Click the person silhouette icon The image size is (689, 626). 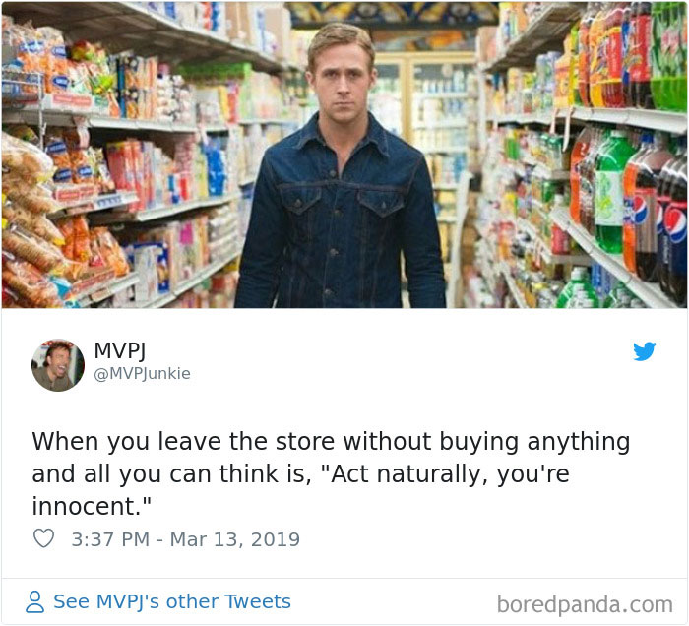click(34, 601)
